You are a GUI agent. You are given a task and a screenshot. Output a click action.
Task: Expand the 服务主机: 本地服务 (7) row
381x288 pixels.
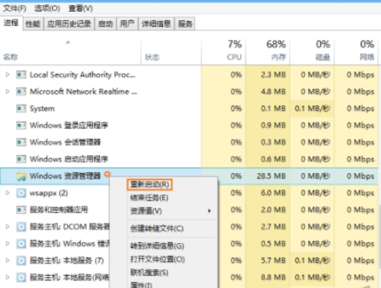pos(7,261)
